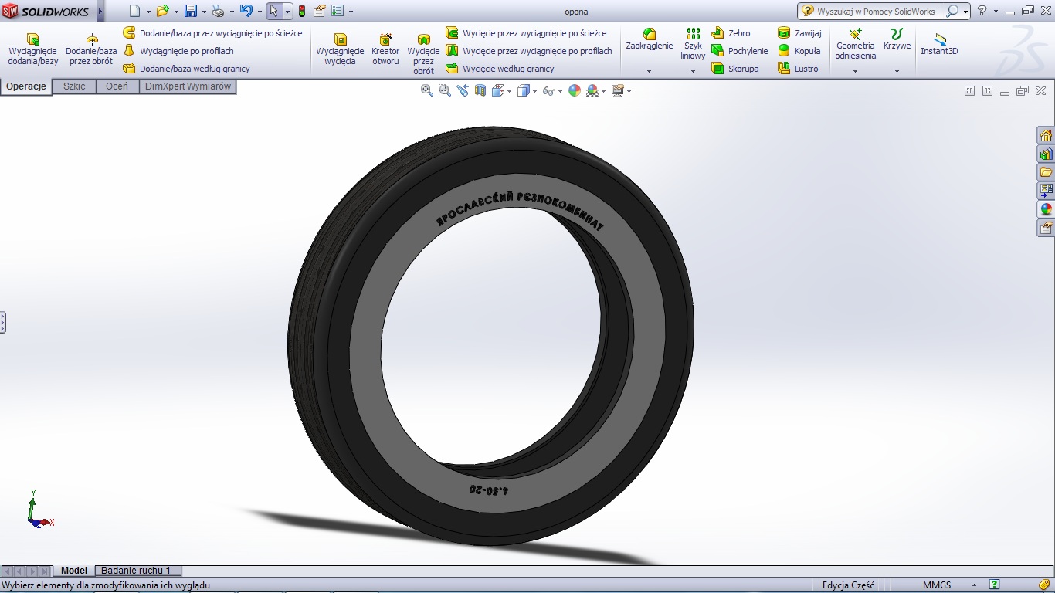This screenshot has height=593, width=1055.
Task: Toggle the select arrow tool
Action: coord(274,11)
